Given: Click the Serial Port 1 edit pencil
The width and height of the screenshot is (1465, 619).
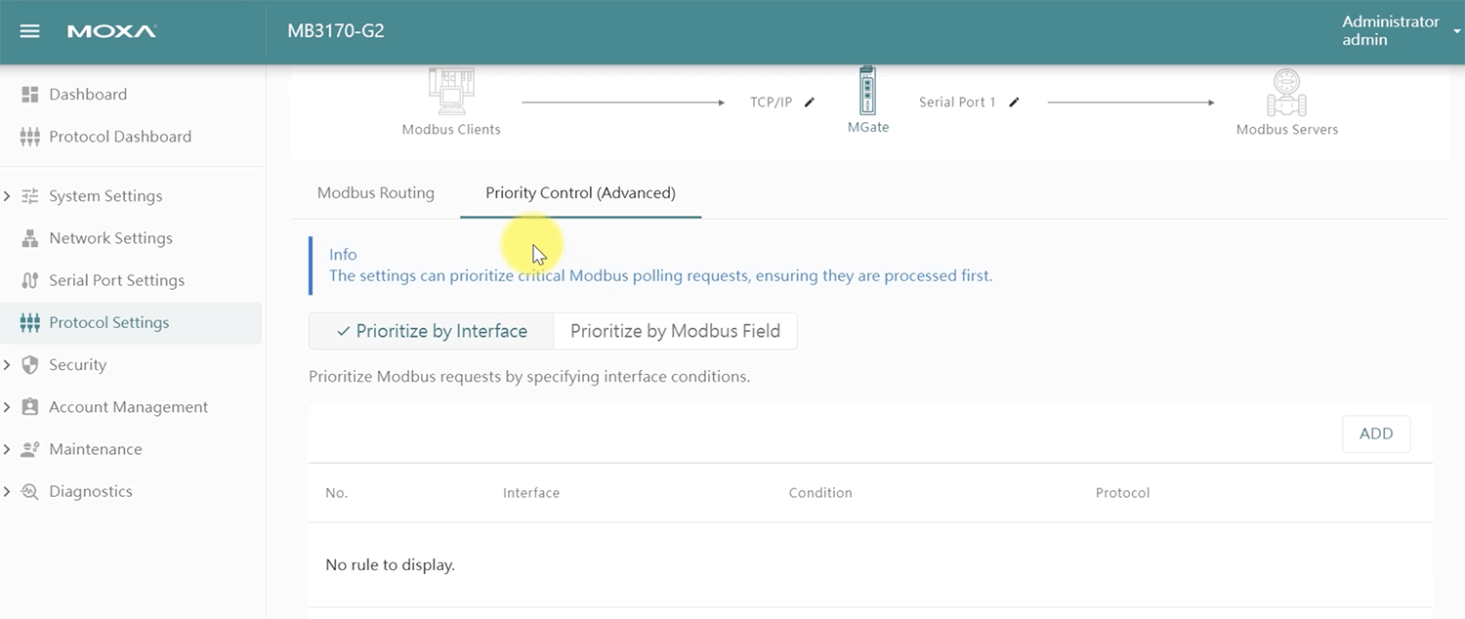Looking at the screenshot, I should click(1014, 103).
